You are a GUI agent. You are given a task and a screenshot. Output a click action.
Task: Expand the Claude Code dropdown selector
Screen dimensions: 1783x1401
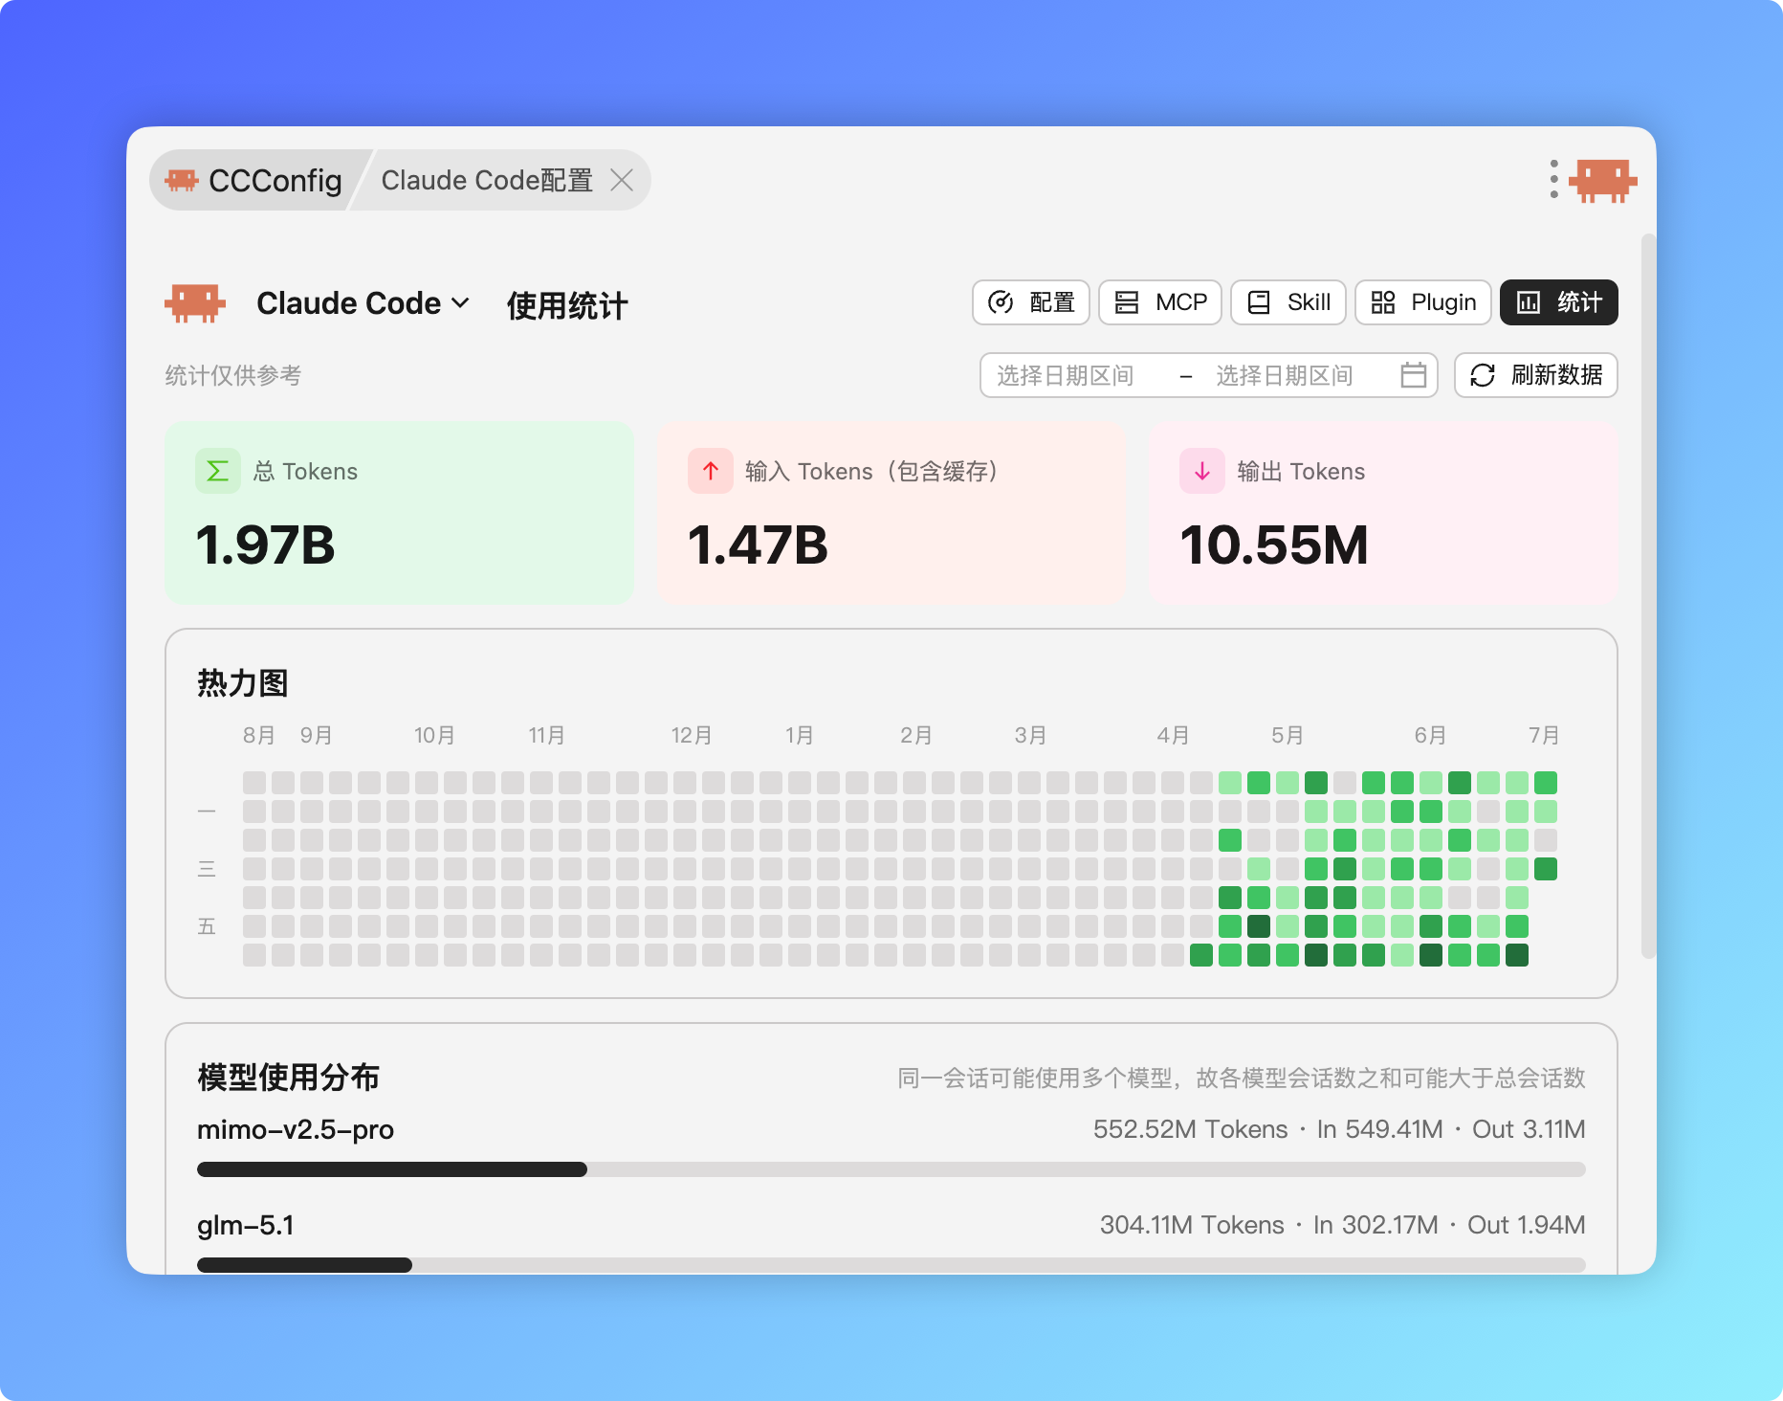click(363, 303)
